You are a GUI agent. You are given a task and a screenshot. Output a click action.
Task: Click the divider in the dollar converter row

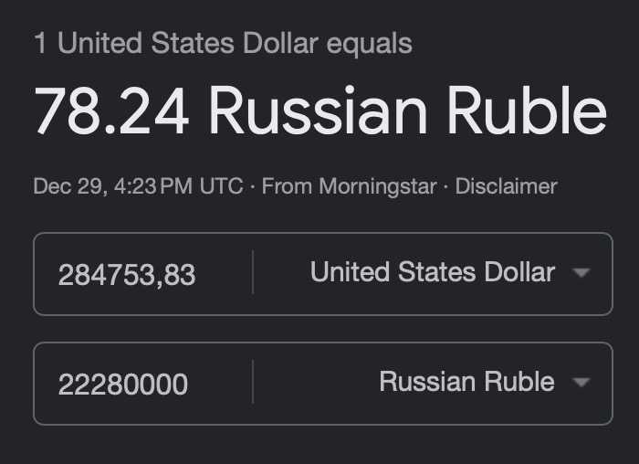point(253,273)
